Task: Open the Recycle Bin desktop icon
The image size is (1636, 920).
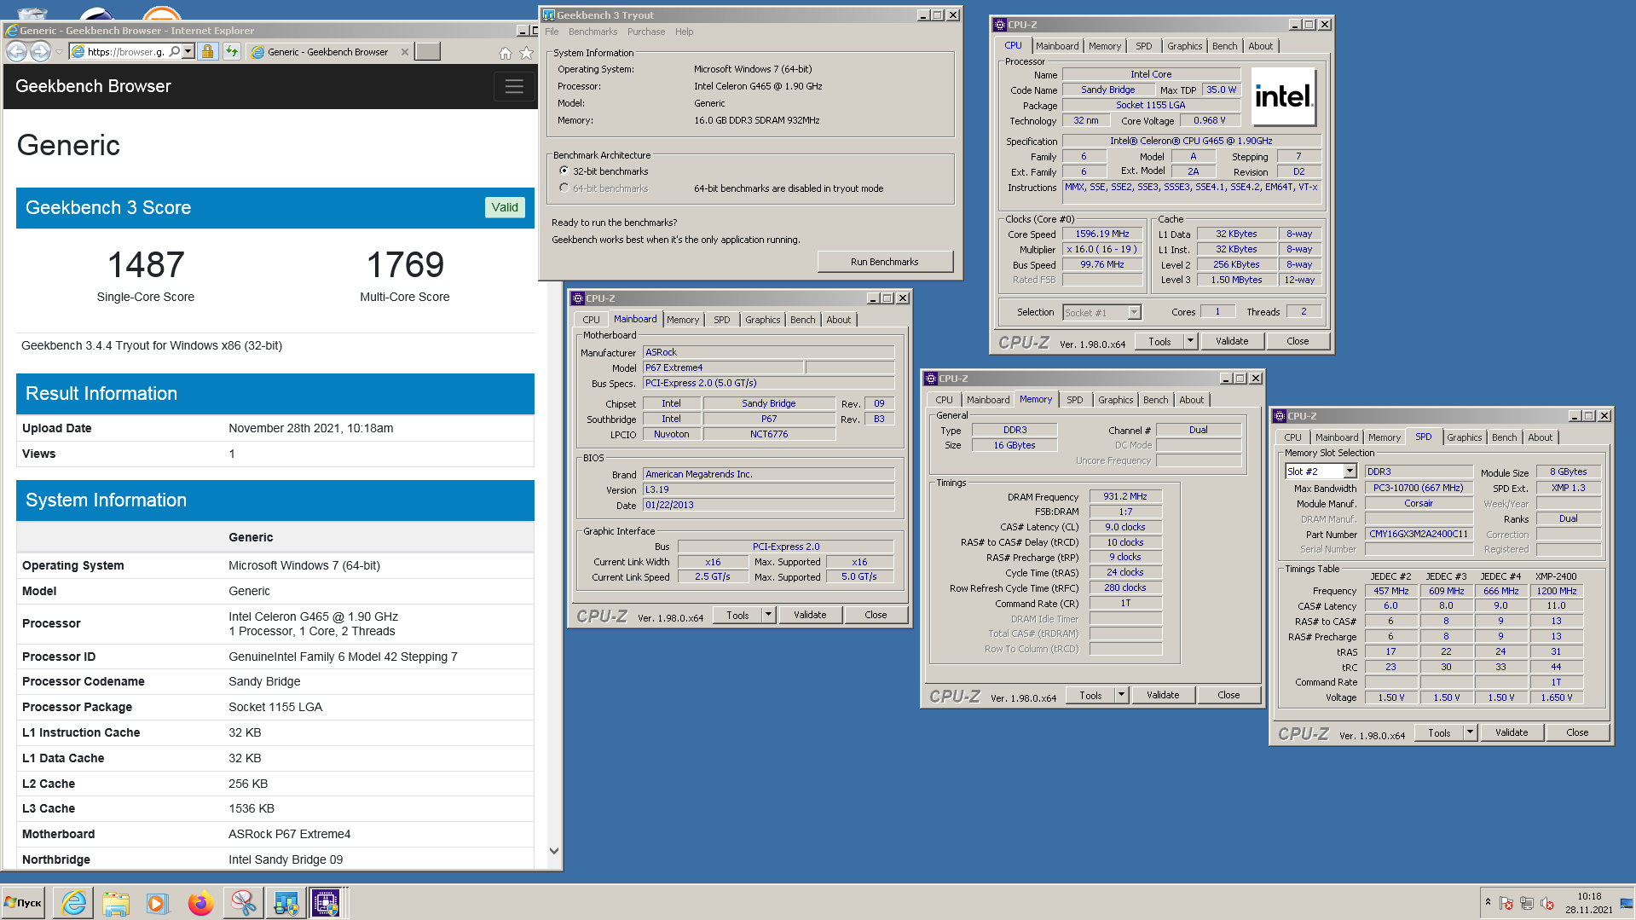Action: [32, 12]
